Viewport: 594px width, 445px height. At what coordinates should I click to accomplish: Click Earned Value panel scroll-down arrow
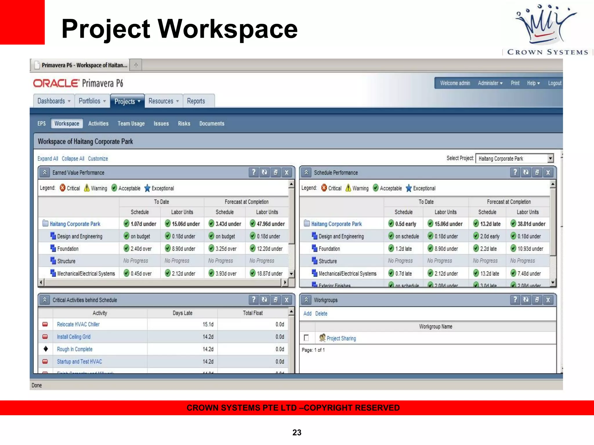(x=291, y=273)
